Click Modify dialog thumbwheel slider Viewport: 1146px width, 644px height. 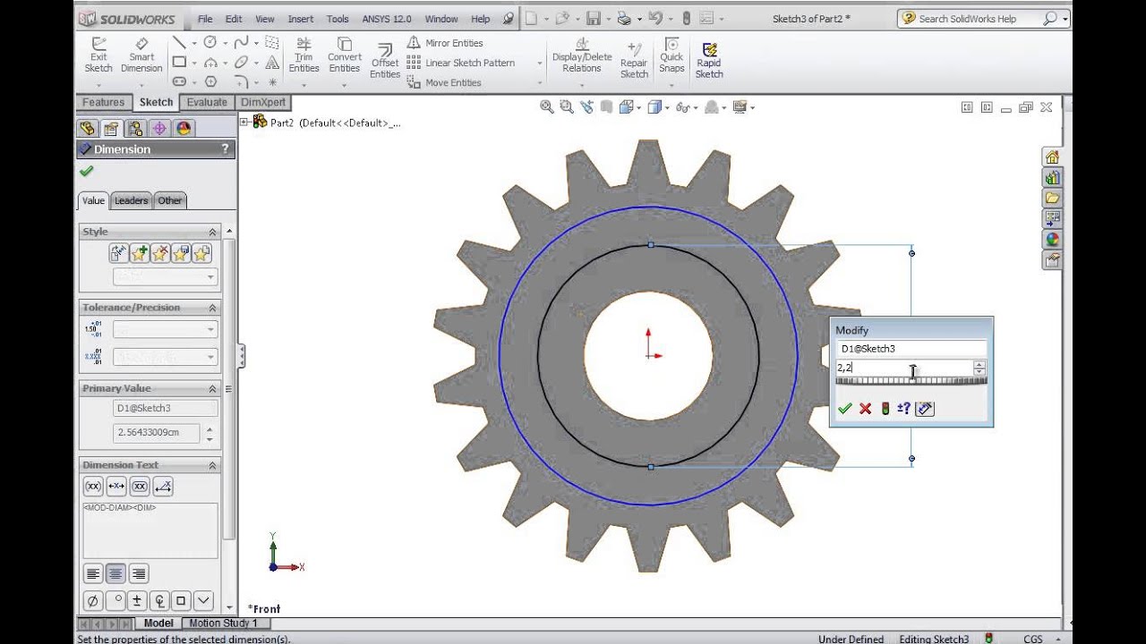coord(911,381)
